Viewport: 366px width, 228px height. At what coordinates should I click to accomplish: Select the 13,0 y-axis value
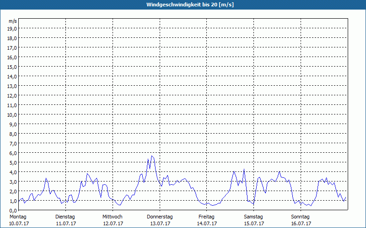12,86
